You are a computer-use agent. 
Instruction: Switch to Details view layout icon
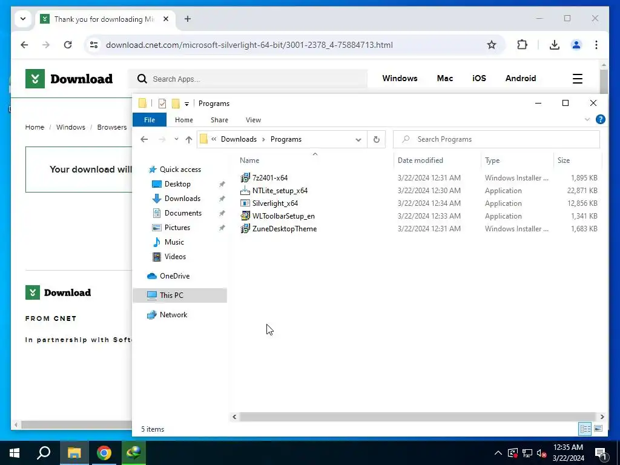tap(585, 429)
